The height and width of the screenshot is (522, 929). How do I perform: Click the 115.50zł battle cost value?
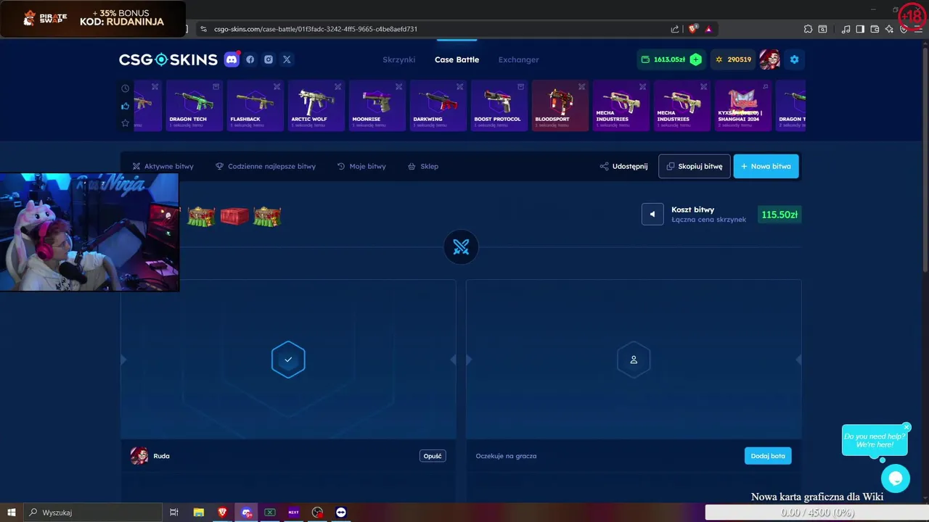tap(779, 215)
